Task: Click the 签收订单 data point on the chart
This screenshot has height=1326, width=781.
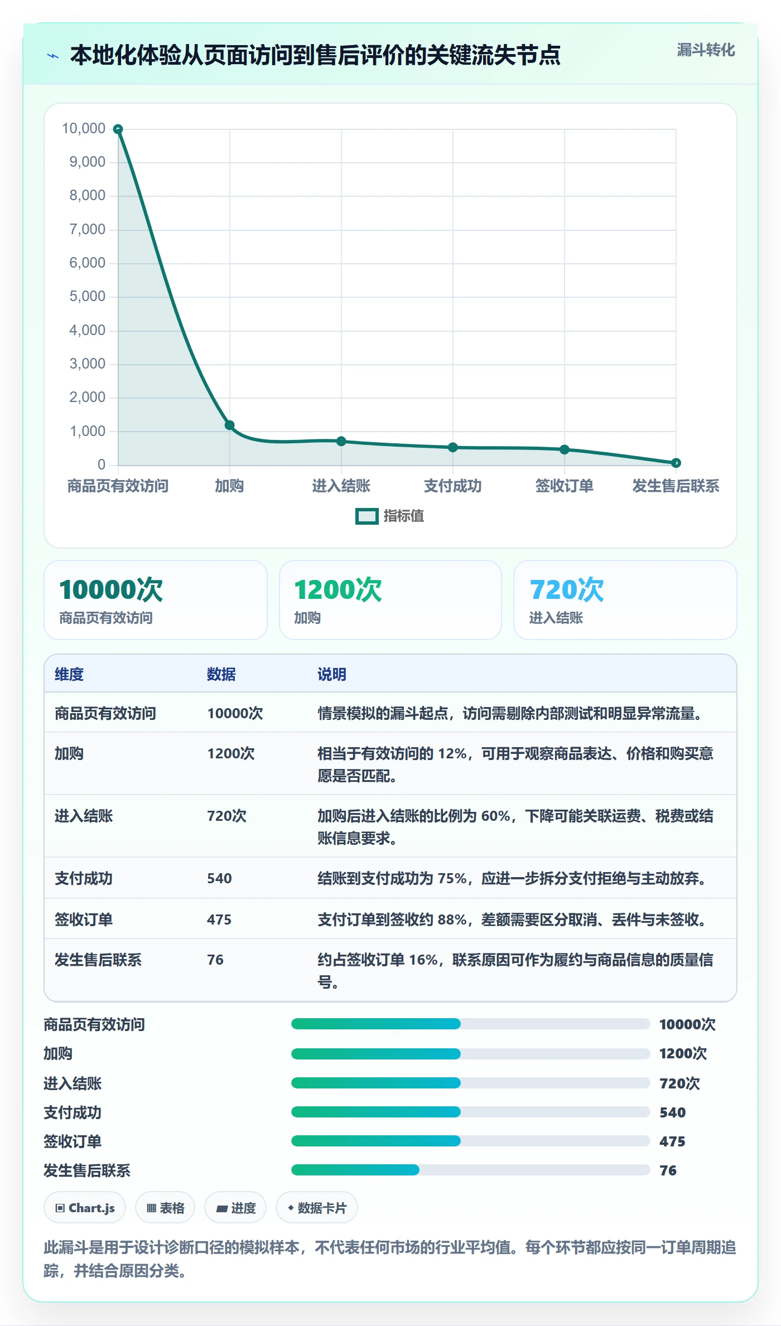Action: coord(565,449)
